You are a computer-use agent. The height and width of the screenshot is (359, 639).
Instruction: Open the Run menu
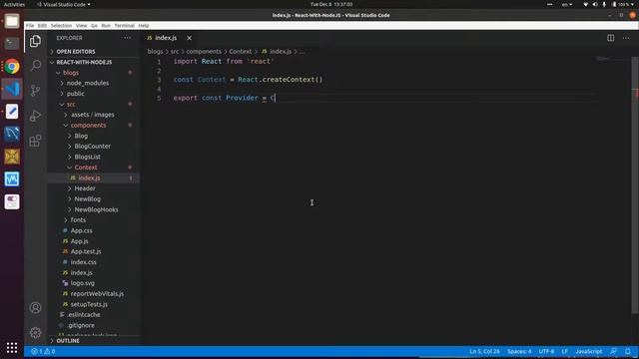point(106,25)
